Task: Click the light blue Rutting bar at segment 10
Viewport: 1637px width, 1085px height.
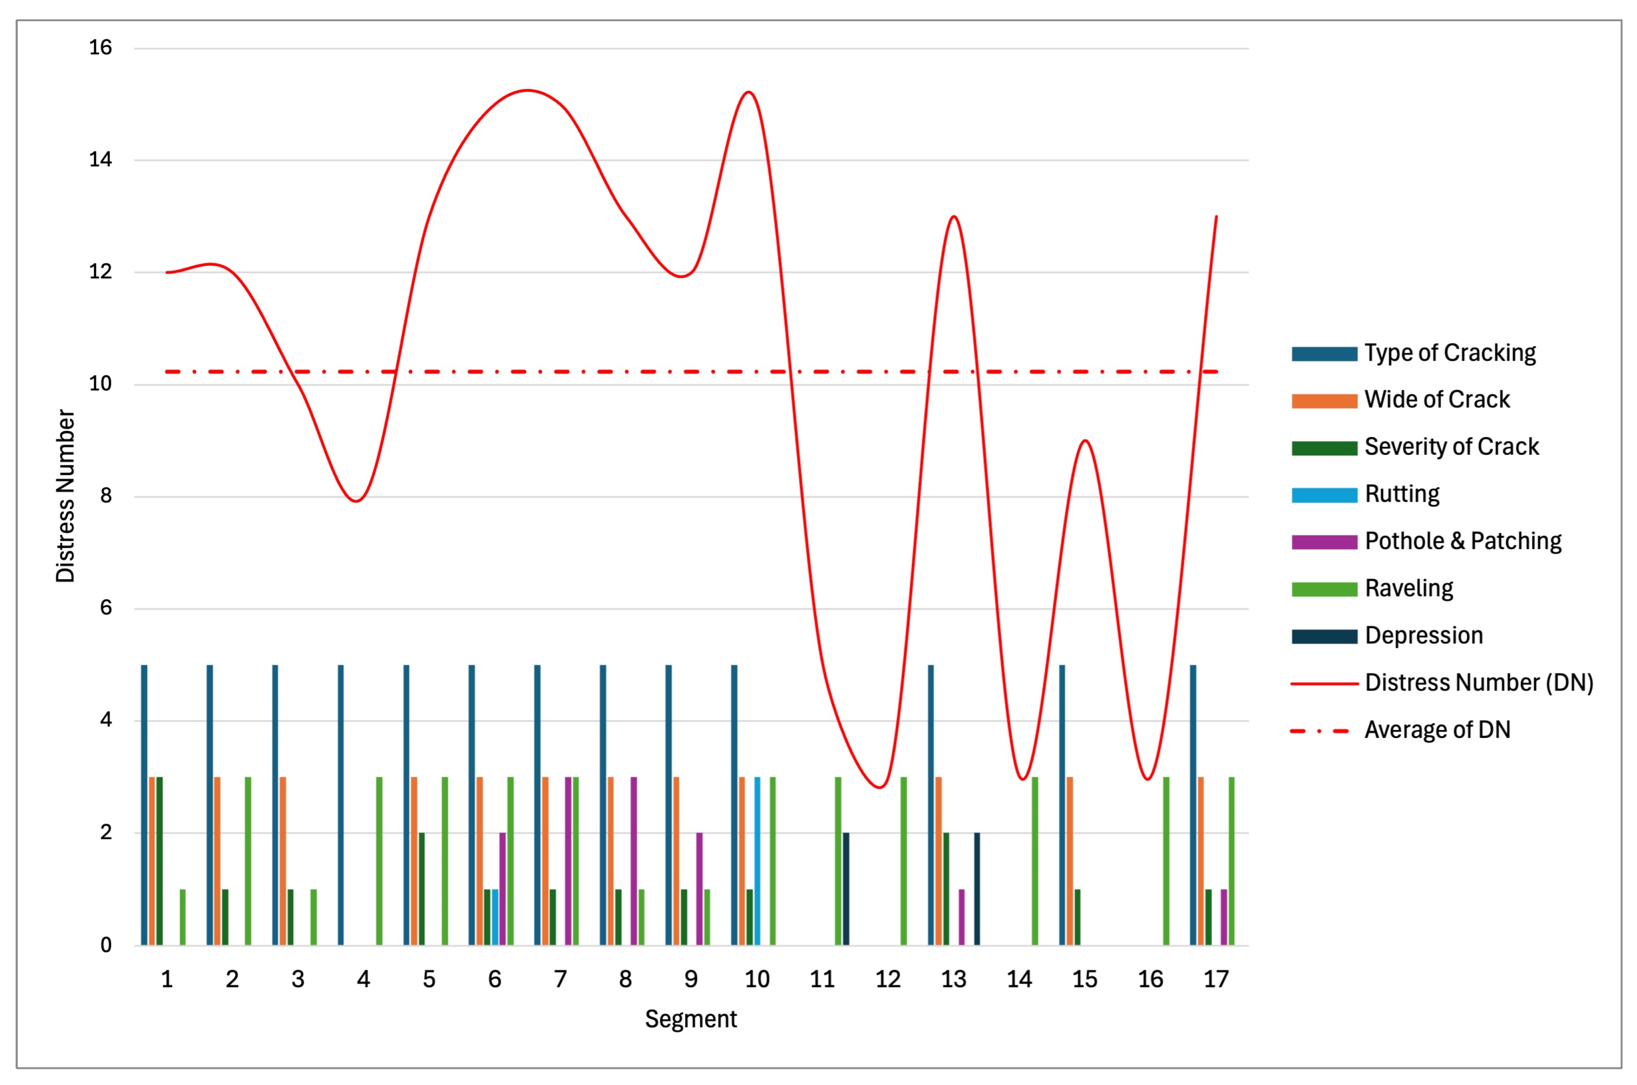Action: point(757,861)
